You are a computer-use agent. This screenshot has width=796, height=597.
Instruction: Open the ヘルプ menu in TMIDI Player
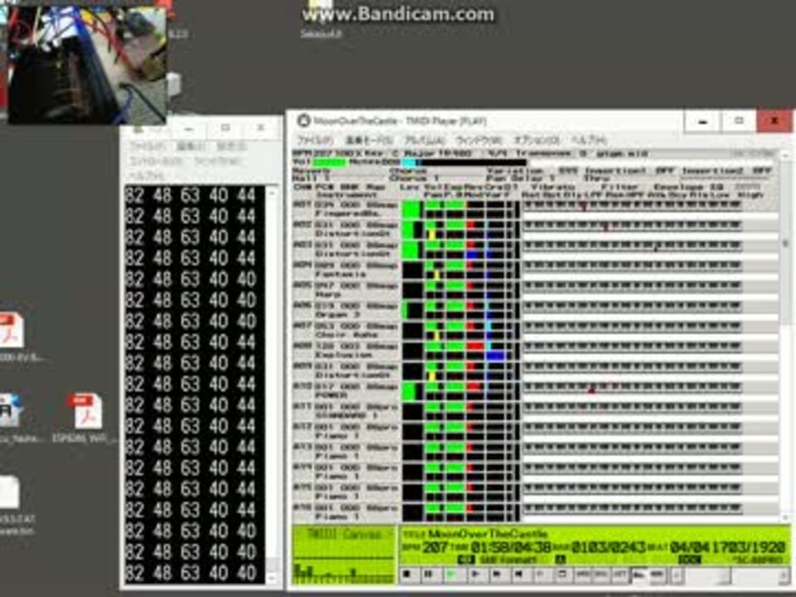[589, 139]
